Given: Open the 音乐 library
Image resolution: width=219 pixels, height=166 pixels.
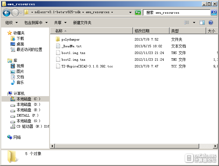Looking at the screenshot, I should click(20, 82).
